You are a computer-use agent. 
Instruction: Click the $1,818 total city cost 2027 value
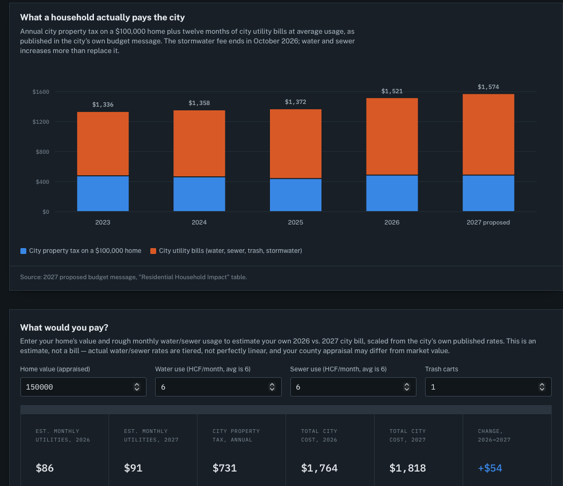407,468
